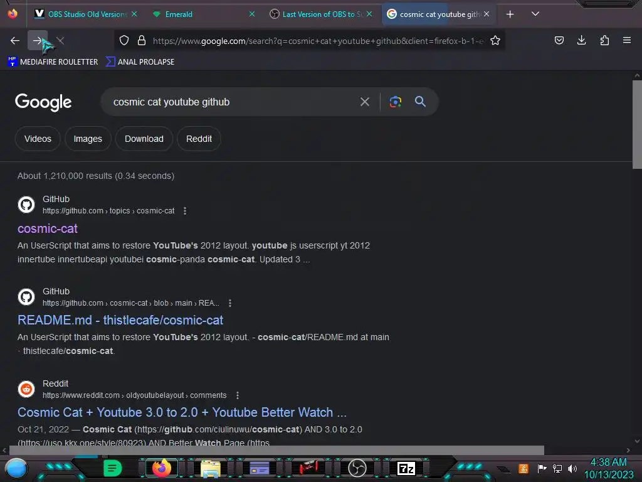The height and width of the screenshot is (482, 642).
Task: Stop loading with the X button beside forward arrow
Action: [60, 41]
